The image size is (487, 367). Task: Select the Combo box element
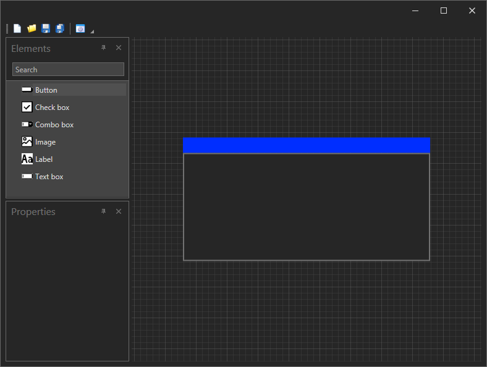pos(74,125)
